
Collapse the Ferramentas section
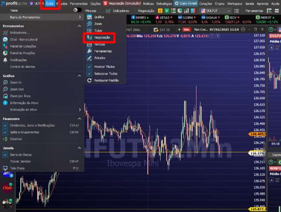(x=79, y=26)
